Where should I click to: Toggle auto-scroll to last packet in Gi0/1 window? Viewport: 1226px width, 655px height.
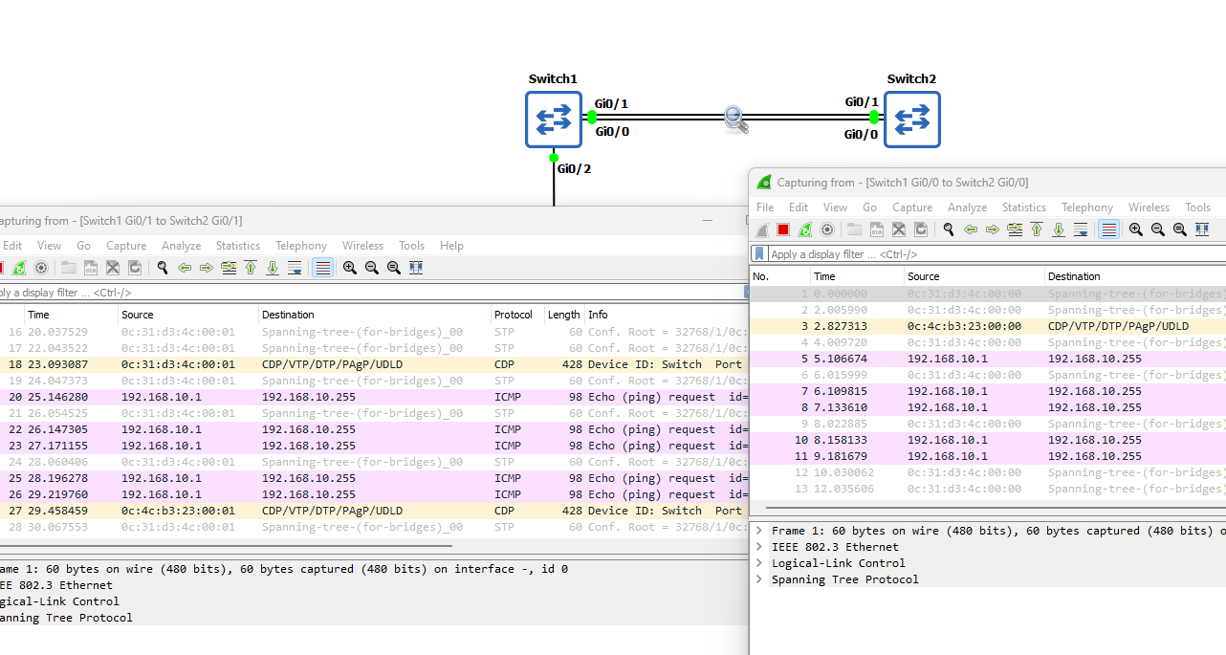point(295,268)
